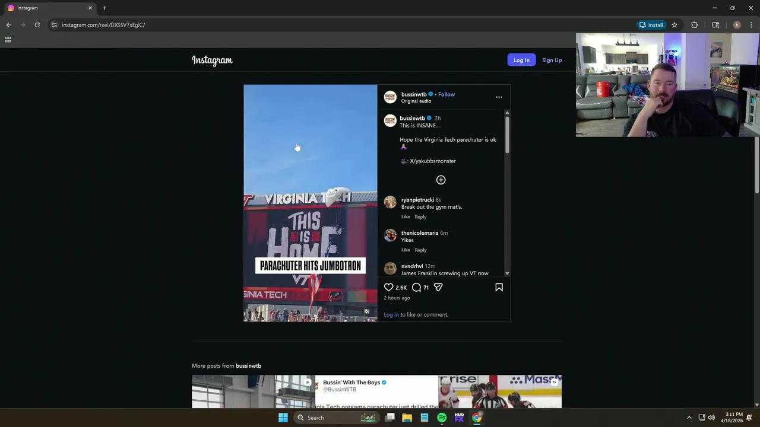Click the address bar URL
Screen dimensions: 760x427
click(103, 25)
